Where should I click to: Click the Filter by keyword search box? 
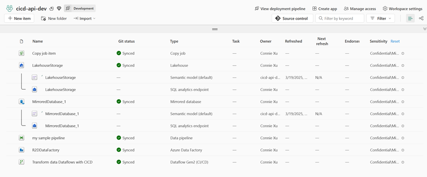[x=340, y=19]
